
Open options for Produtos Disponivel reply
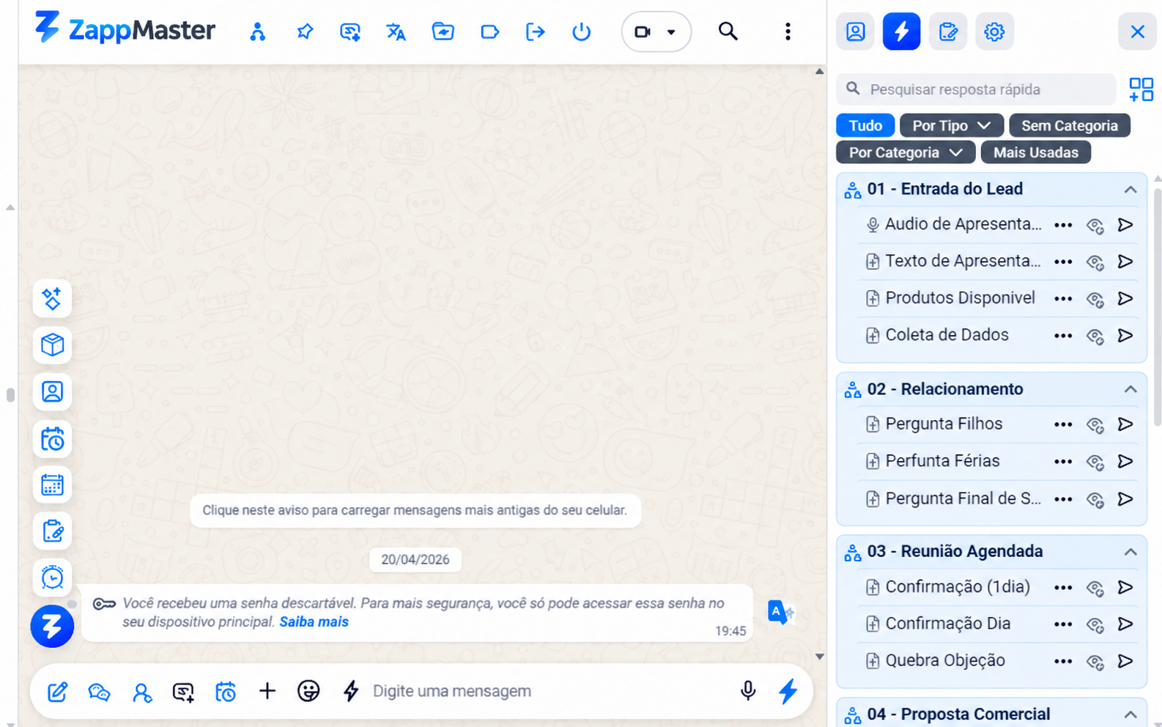pos(1063,299)
